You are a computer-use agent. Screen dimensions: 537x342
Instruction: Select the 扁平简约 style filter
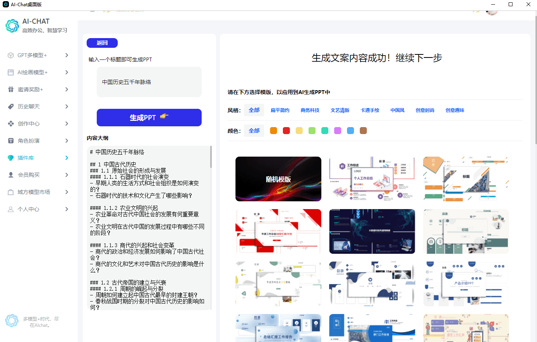[280, 110]
